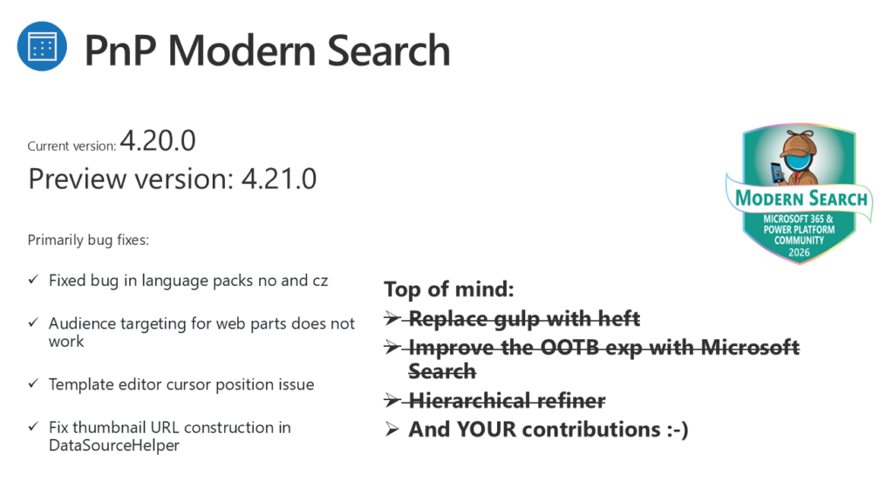Click the checkmark beside the language packs fix

tap(33, 281)
